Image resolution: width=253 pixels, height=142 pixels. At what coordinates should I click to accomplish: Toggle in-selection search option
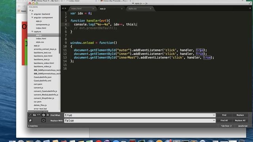48,115
